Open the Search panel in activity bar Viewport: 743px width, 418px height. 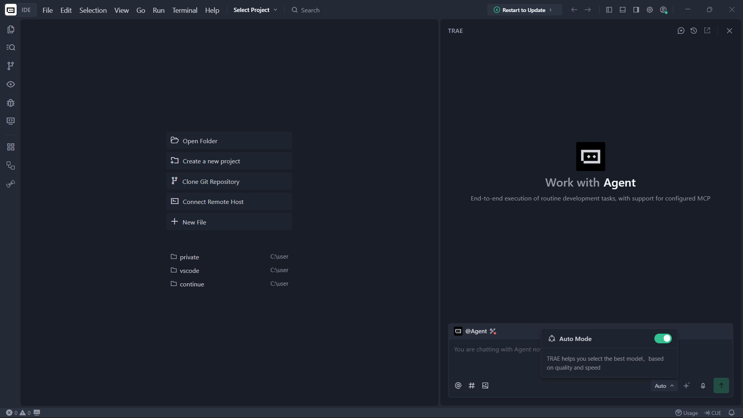pos(11,47)
